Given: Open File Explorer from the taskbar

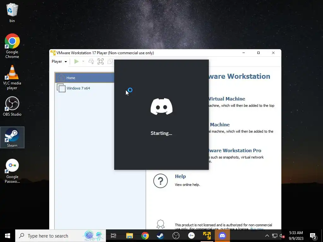Looking at the screenshot, I should click(130, 236).
